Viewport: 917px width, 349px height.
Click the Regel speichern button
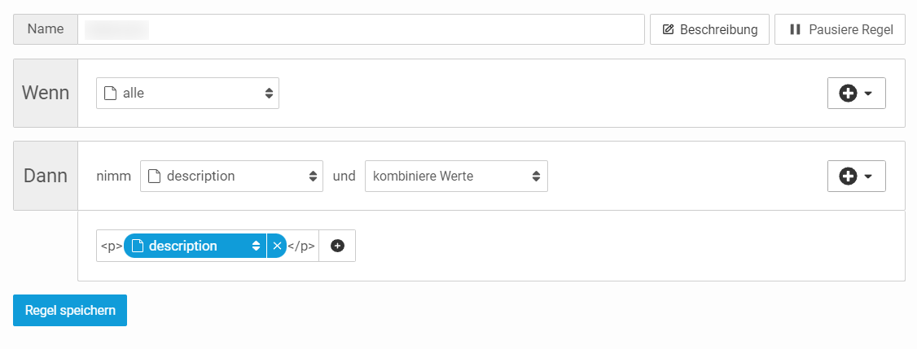coord(70,311)
